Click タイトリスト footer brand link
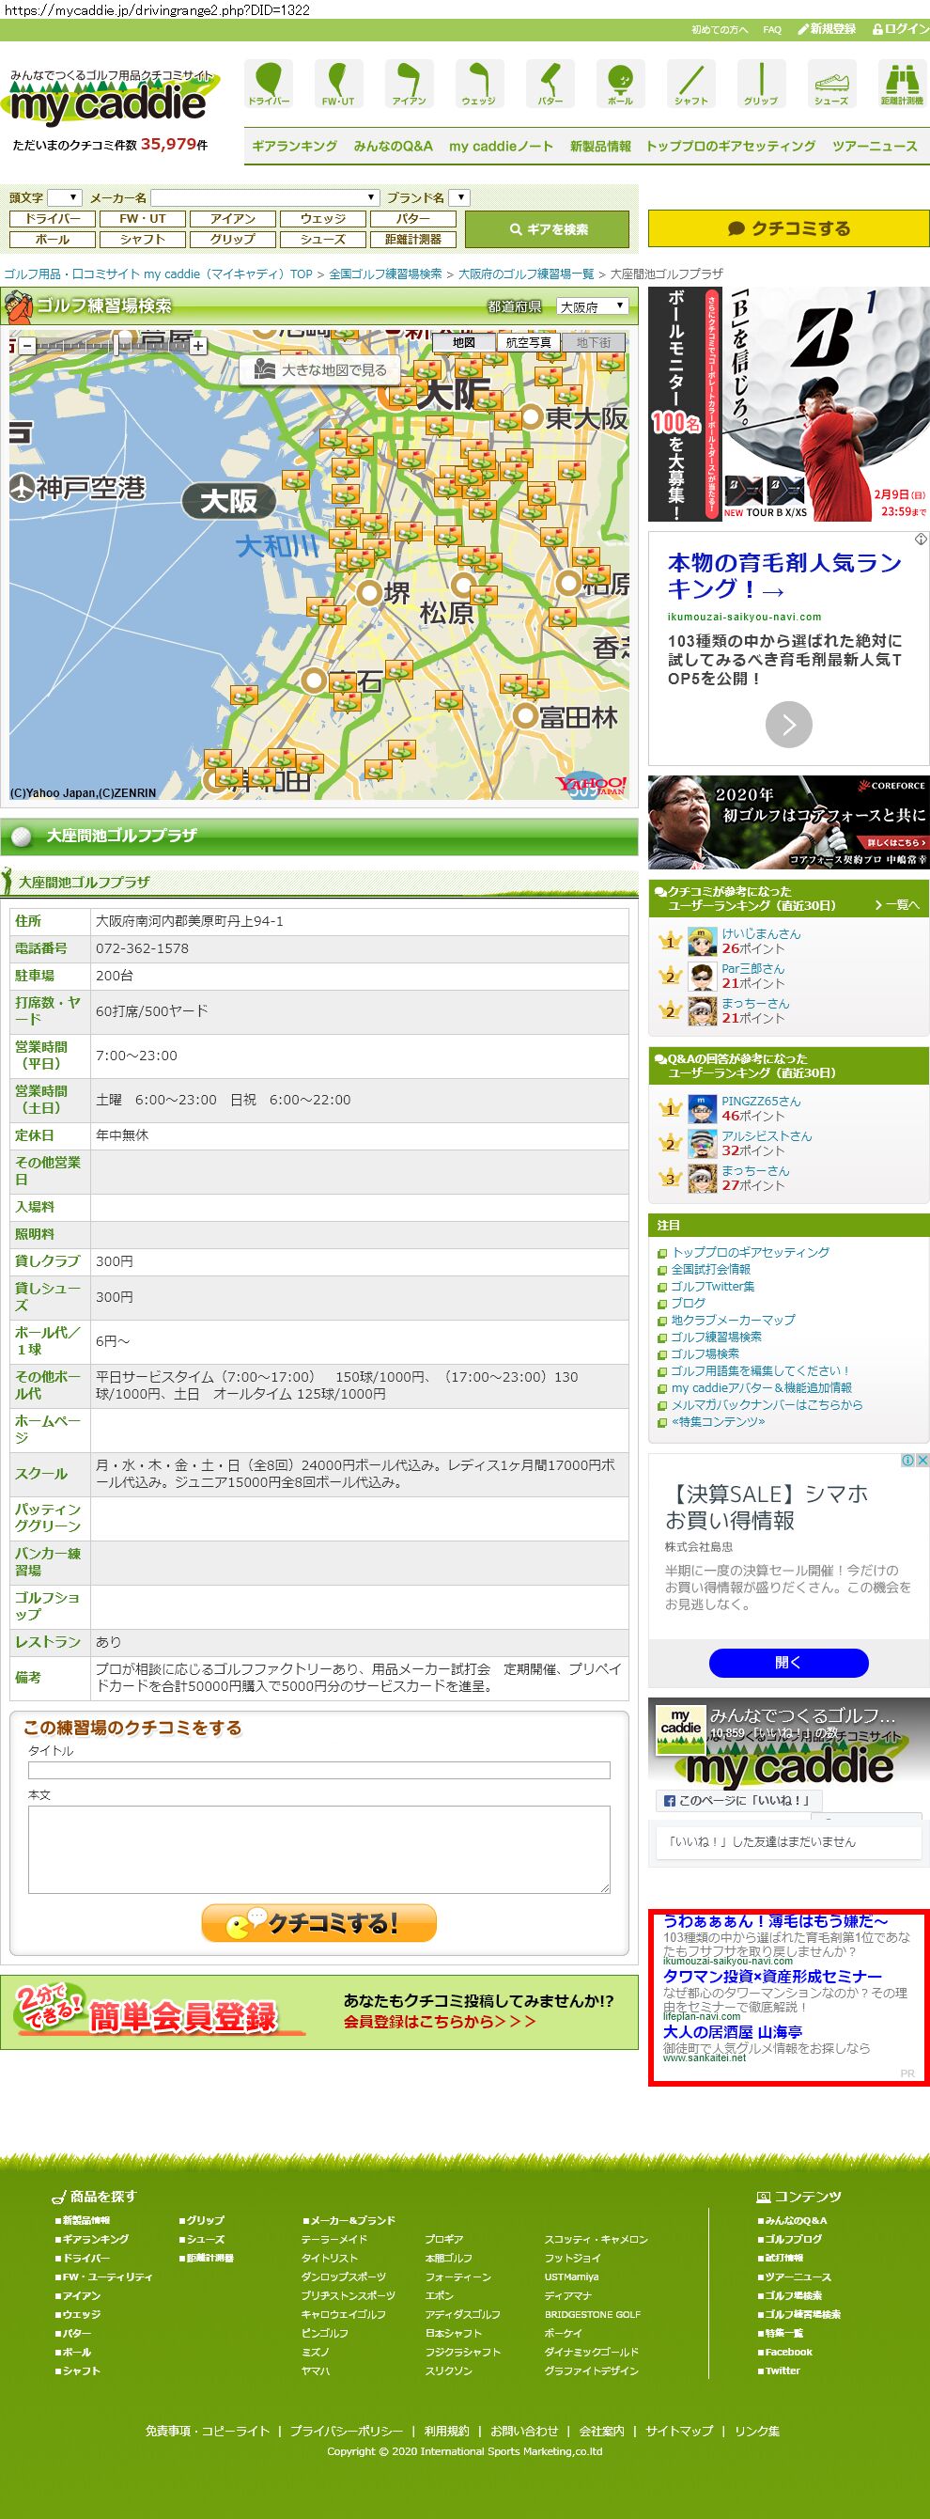Screen dimensions: 930x2519 (x=329, y=2258)
